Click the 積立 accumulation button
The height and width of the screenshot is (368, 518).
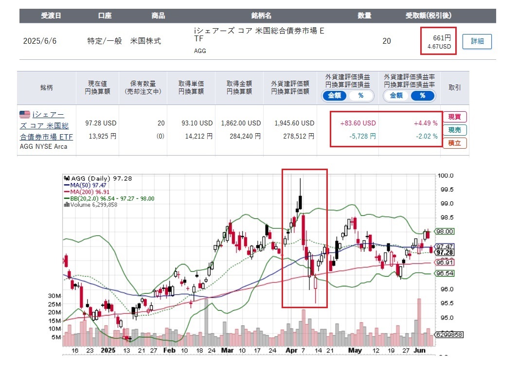[x=455, y=143]
